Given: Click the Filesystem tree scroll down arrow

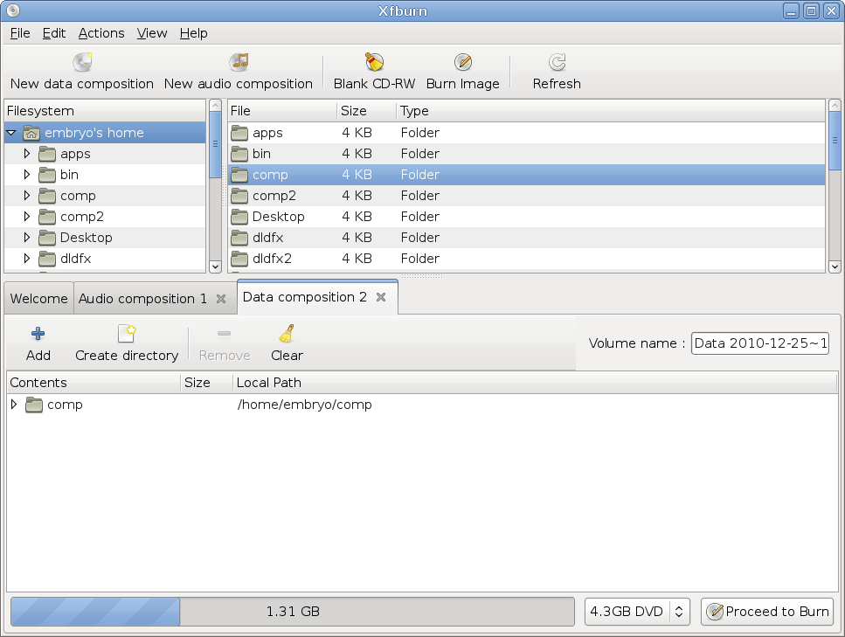Looking at the screenshot, I should pyautogui.click(x=215, y=267).
